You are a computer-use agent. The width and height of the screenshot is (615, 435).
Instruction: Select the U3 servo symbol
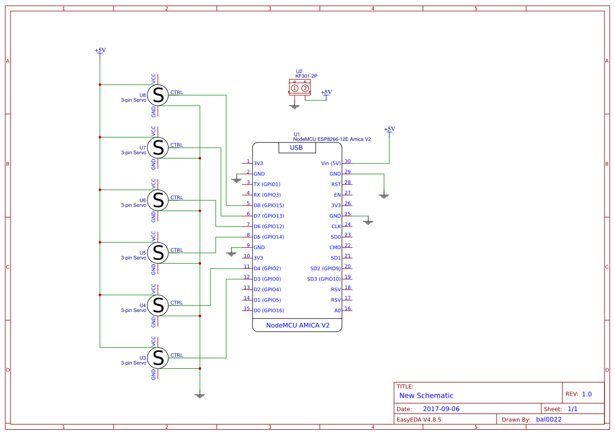pyautogui.click(x=158, y=358)
